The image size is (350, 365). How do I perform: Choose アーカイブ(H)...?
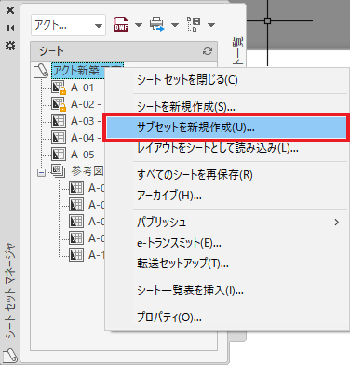pyautogui.click(x=227, y=196)
